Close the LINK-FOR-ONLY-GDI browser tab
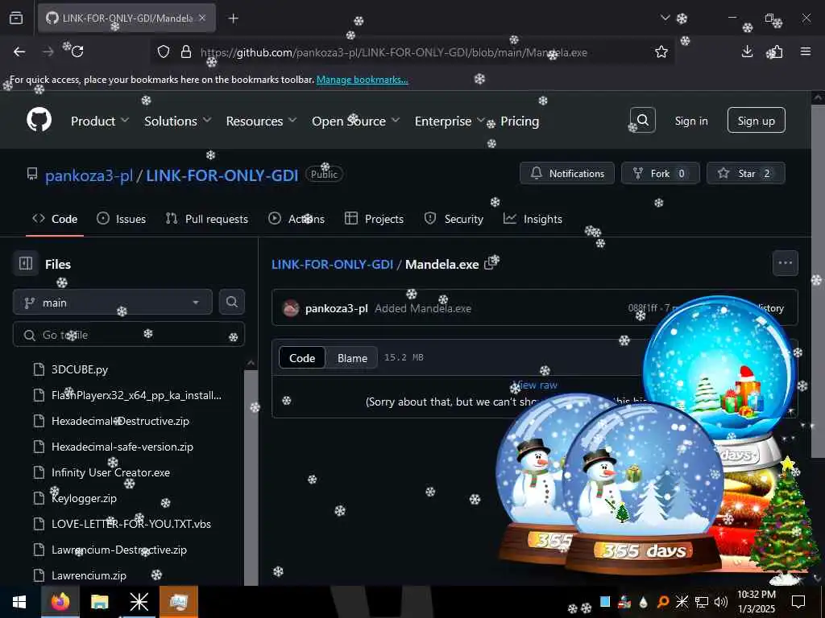 (x=202, y=18)
